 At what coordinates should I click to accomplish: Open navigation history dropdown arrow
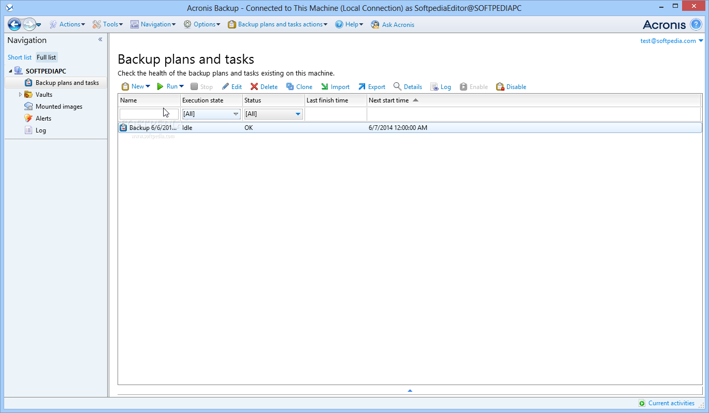[x=39, y=25]
